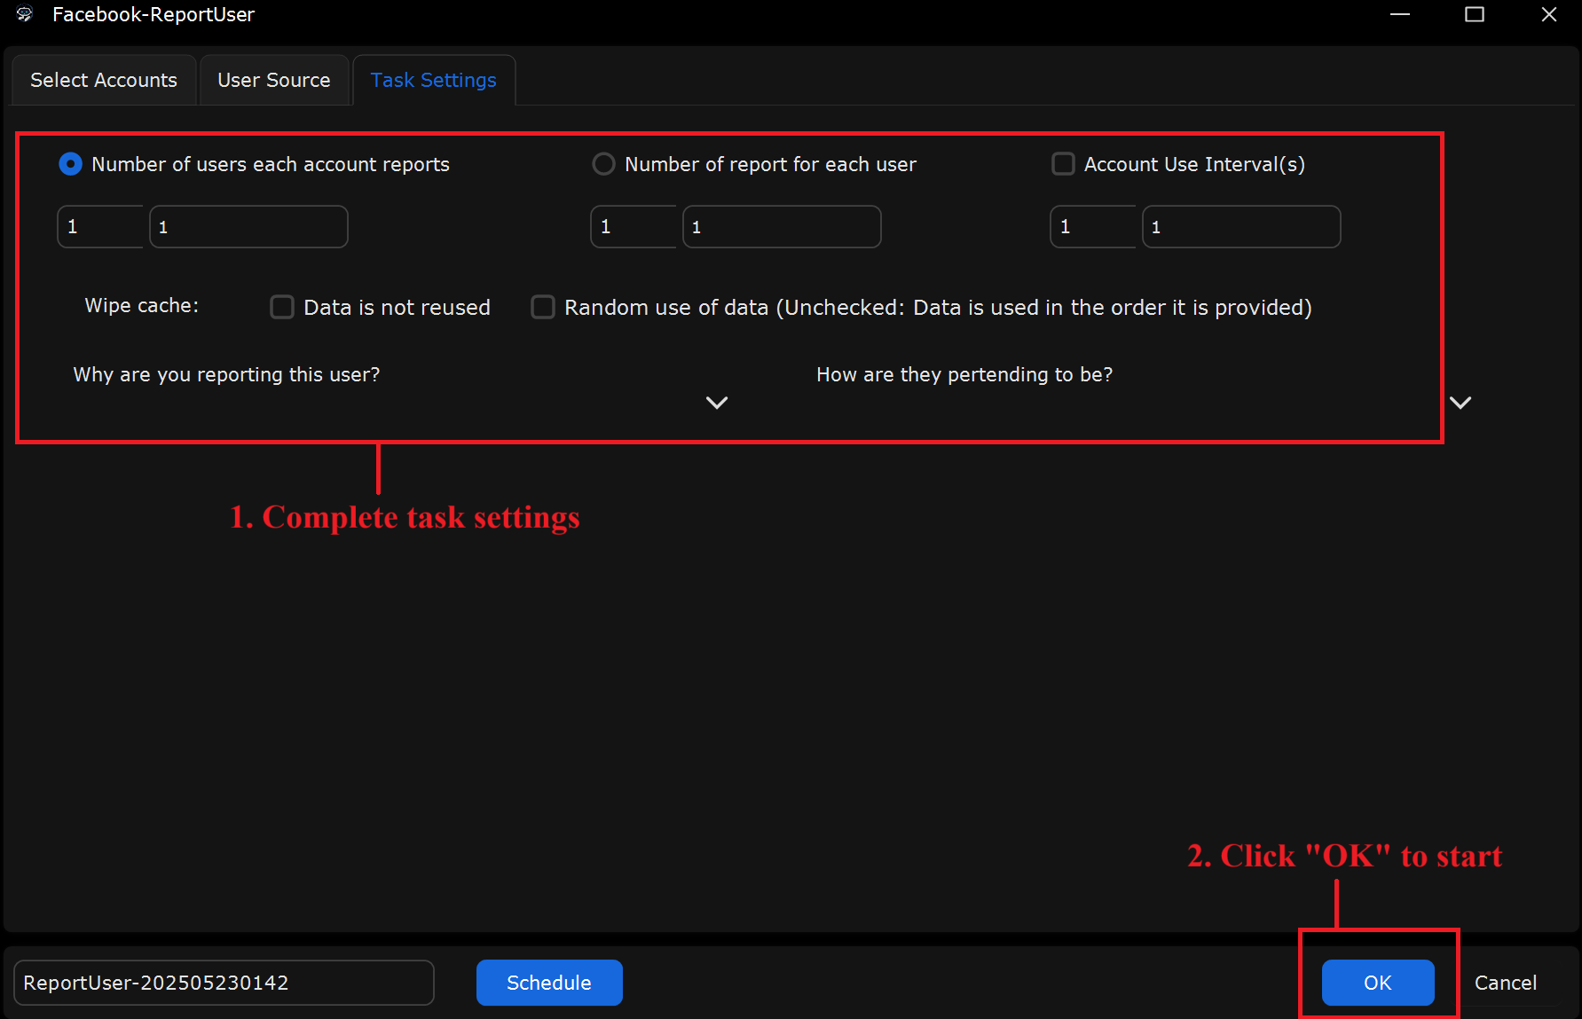Edit the task name field ReportUser-202505230142

[224, 983]
